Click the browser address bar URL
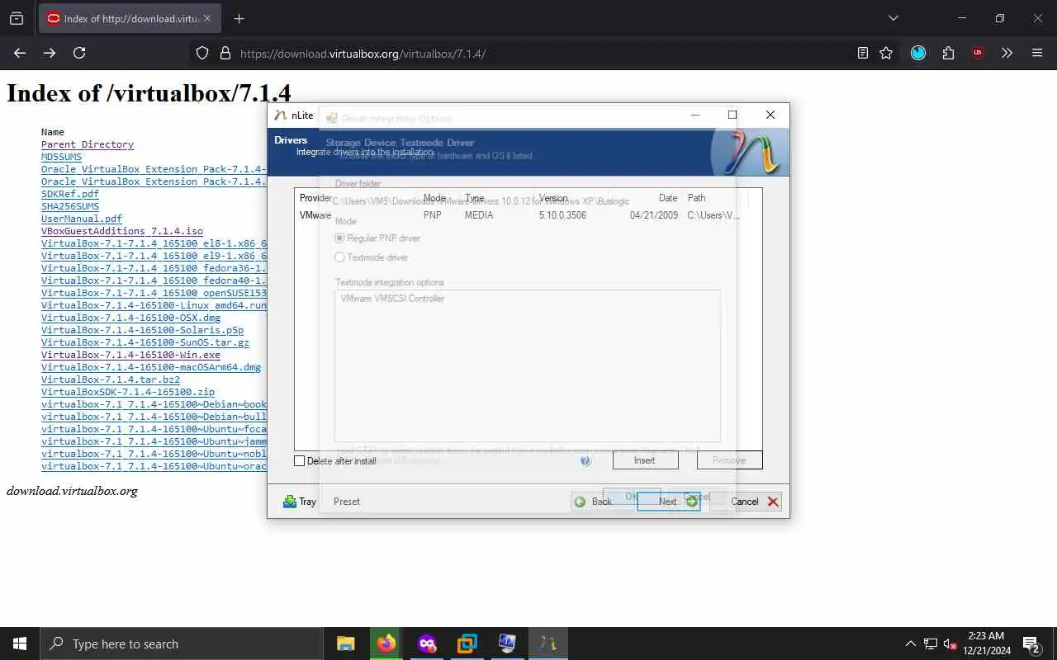 point(363,54)
